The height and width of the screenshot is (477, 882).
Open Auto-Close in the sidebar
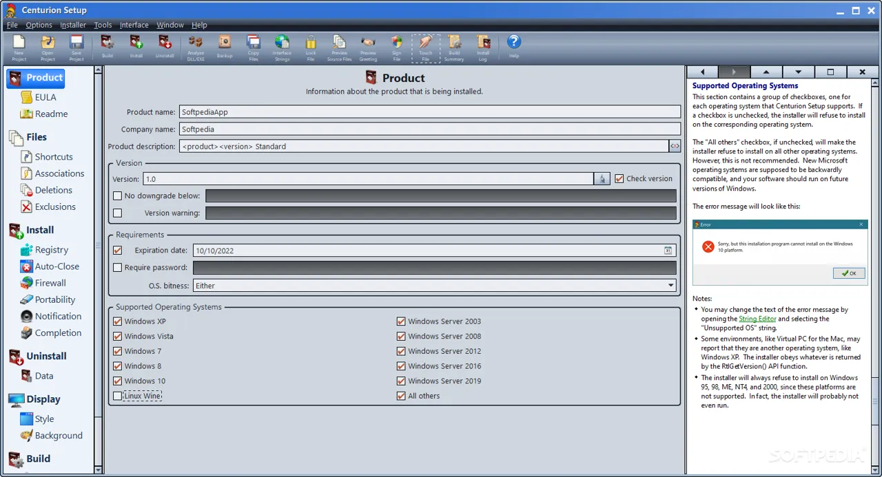50,266
